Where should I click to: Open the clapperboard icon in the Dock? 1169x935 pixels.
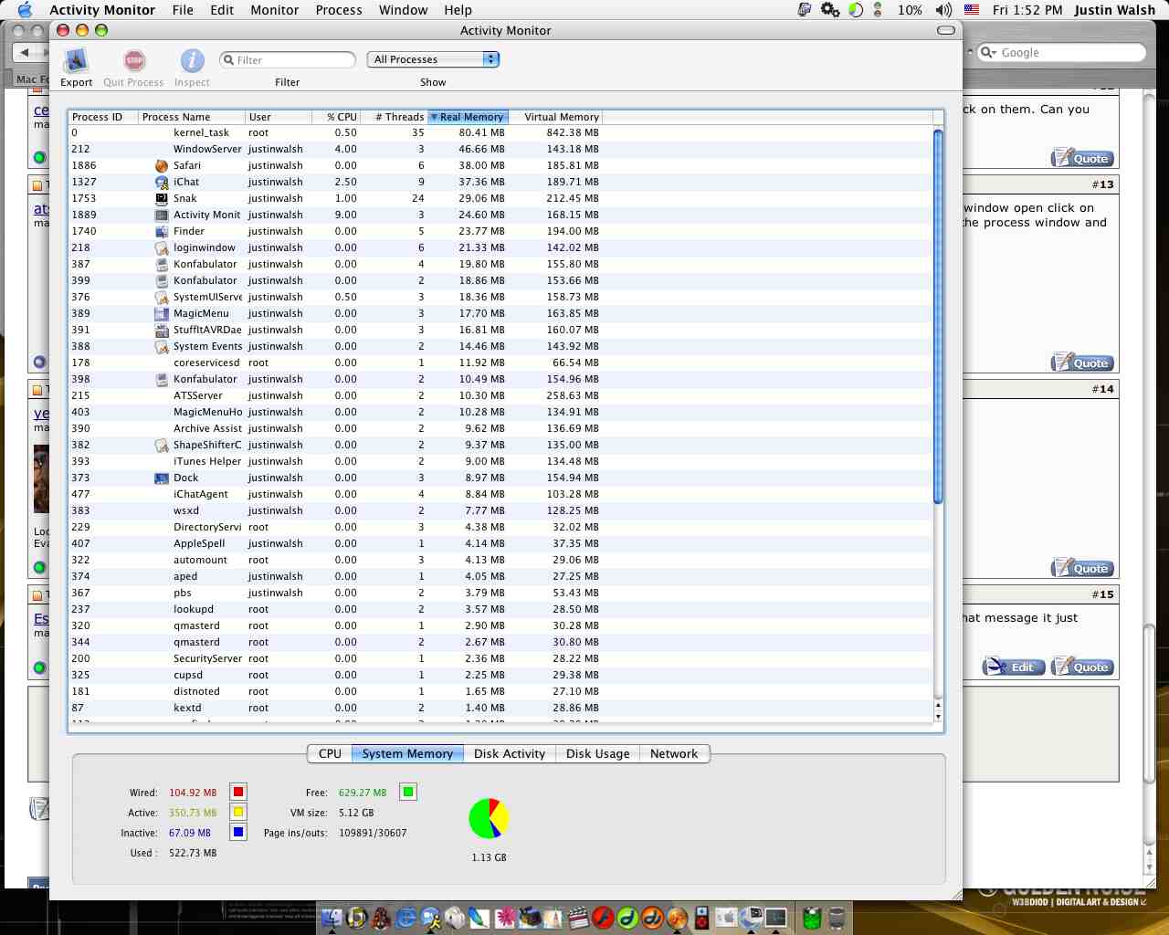(x=578, y=918)
